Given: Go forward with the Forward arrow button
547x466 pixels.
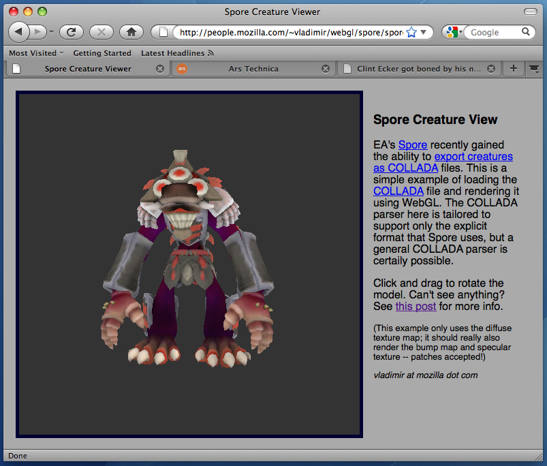Looking at the screenshot, I should pyautogui.click(x=37, y=32).
